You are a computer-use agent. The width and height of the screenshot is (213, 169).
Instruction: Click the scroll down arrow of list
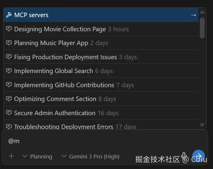tap(202, 125)
